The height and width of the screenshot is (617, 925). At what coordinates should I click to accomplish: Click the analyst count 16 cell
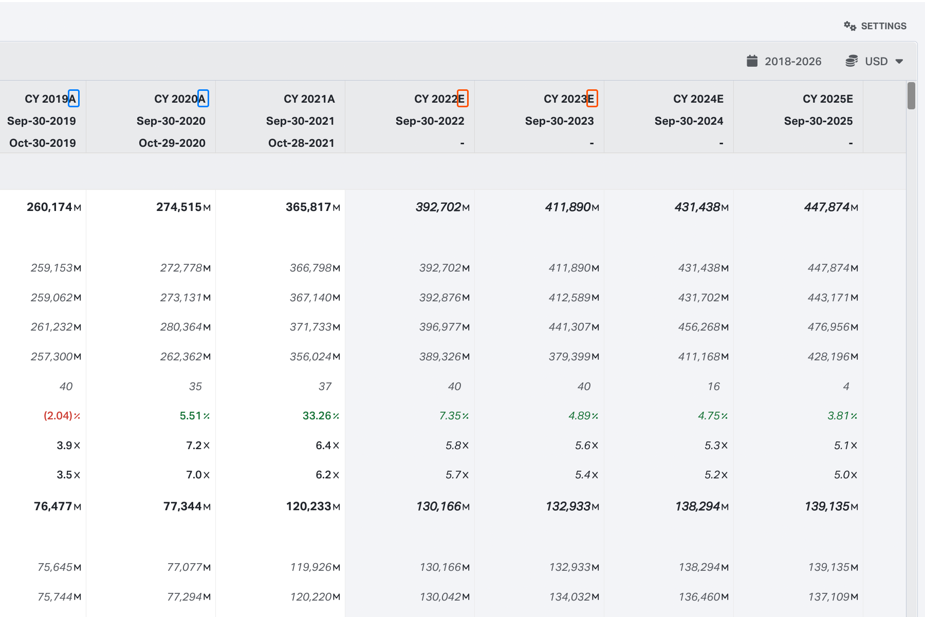click(x=714, y=387)
